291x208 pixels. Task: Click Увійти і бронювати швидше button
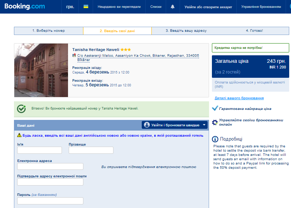click(174, 125)
